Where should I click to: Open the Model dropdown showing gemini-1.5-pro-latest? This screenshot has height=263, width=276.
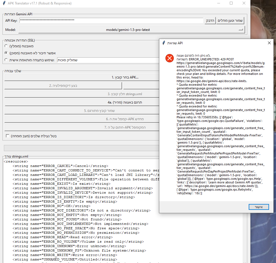(x=131, y=30)
